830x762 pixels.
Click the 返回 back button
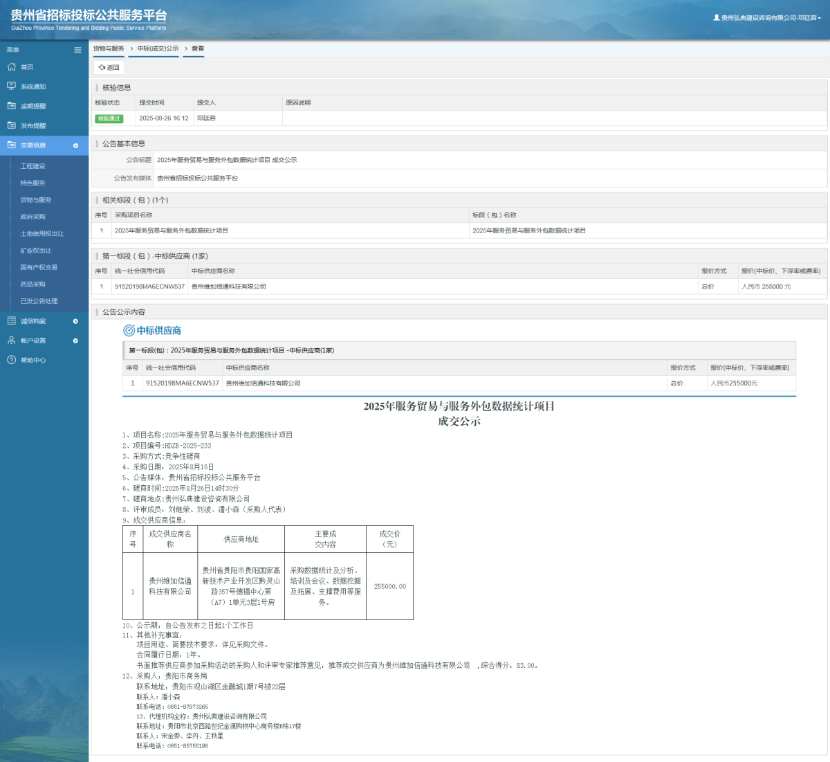(x=109, y=67)
